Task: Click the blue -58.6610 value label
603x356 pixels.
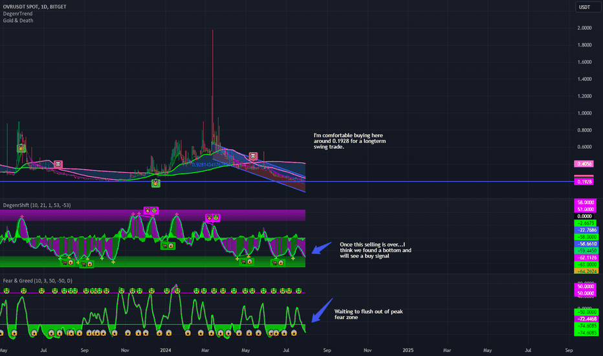Action: (586, 244)
